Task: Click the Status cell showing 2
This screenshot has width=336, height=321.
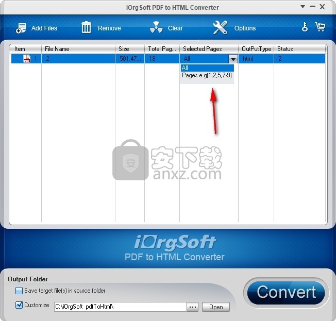Action: tap(299, 59)
